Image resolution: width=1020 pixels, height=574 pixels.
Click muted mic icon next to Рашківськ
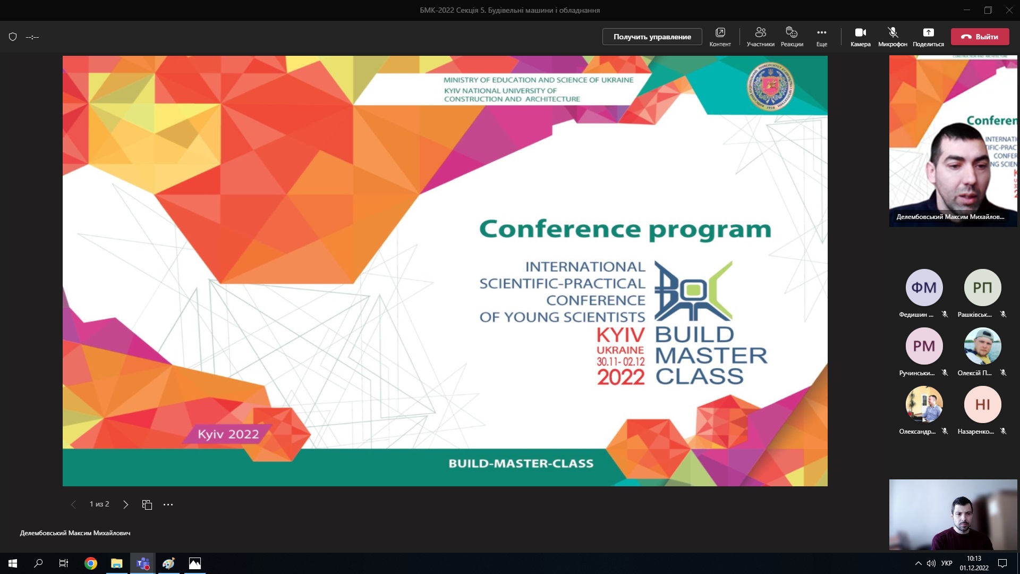tap(1003, 314)
